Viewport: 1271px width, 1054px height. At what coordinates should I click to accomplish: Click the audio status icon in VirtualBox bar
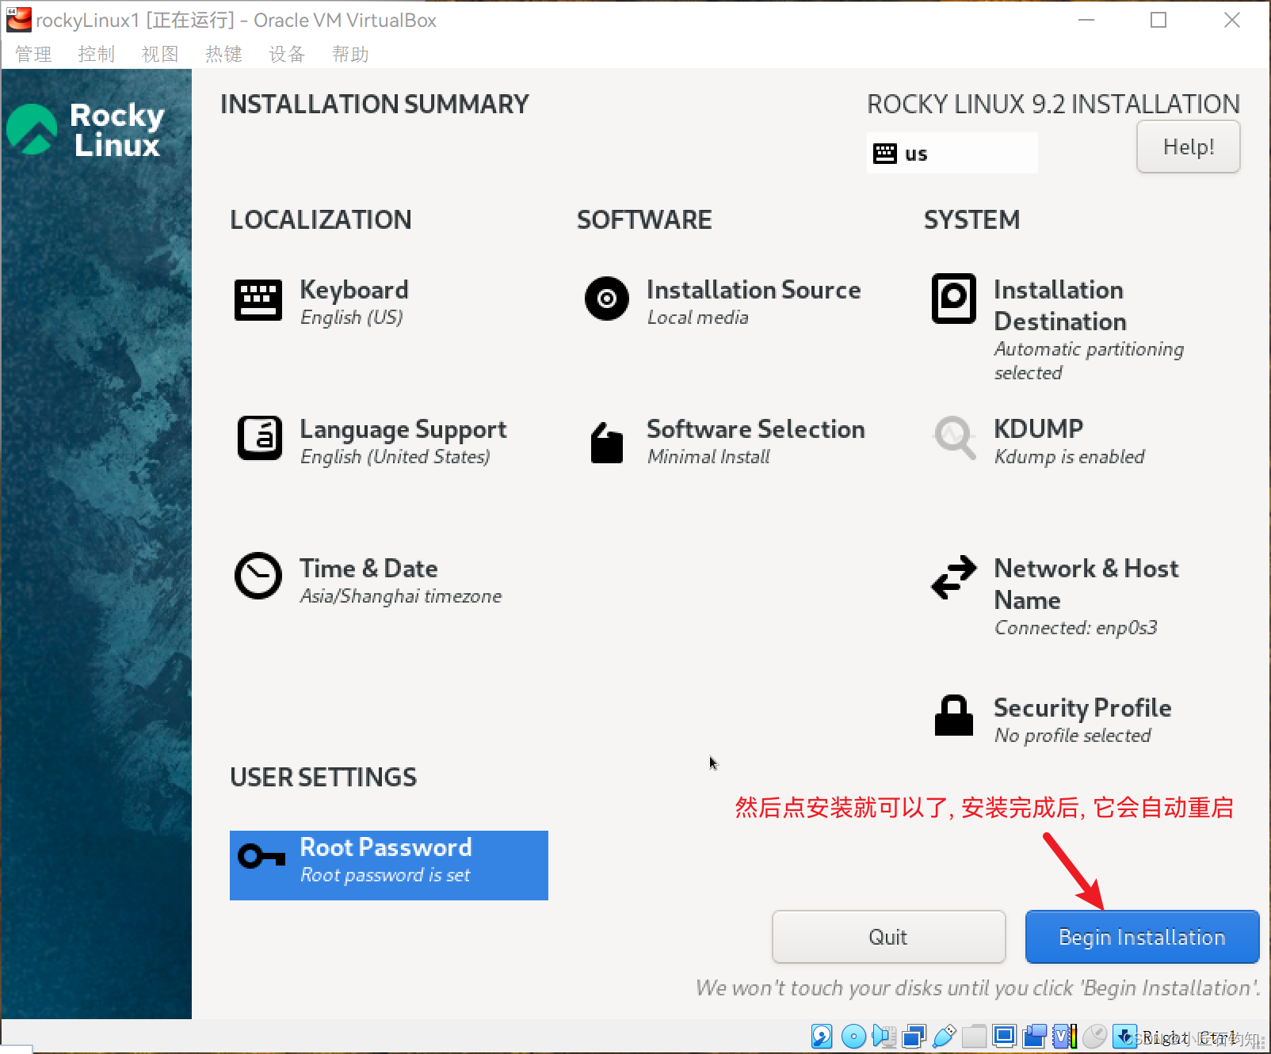click(884, 1036)
